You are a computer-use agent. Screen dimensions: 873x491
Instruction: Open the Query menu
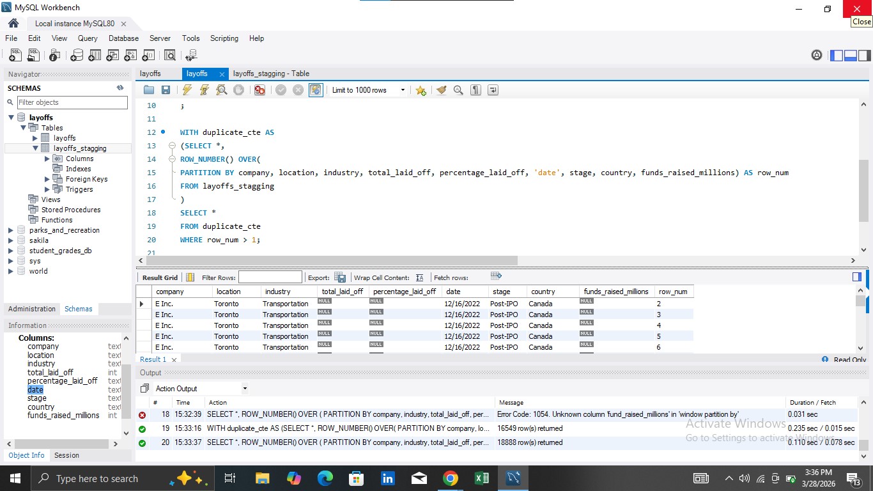point(88,38)
